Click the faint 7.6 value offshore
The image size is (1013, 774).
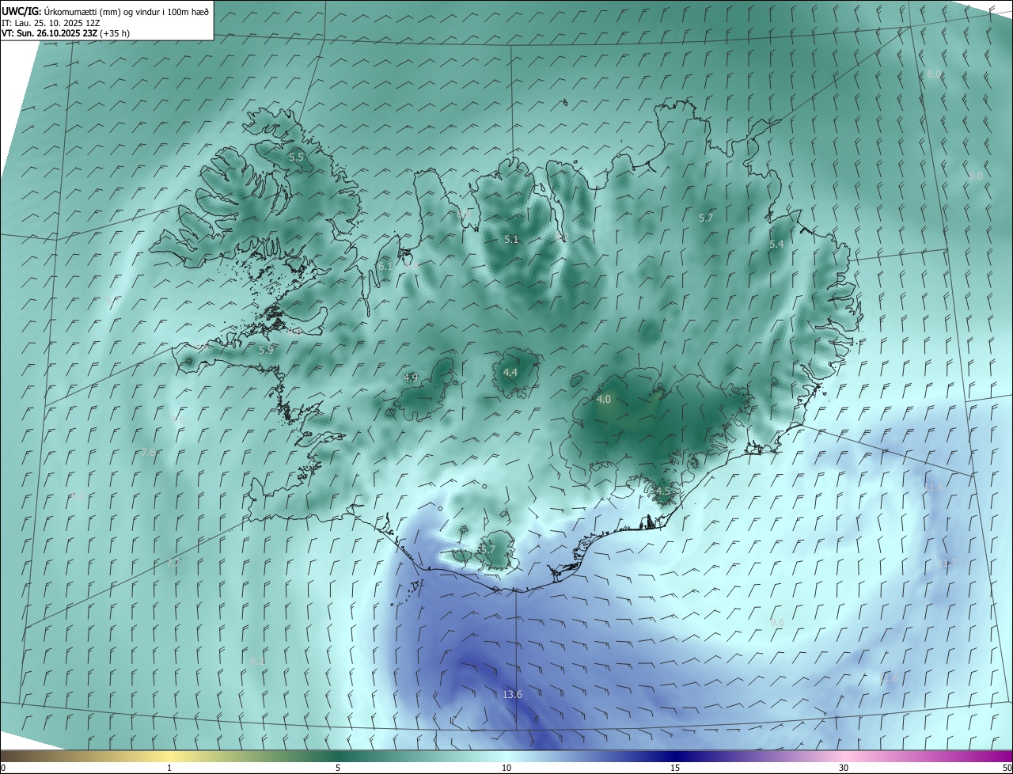[148, 452]
